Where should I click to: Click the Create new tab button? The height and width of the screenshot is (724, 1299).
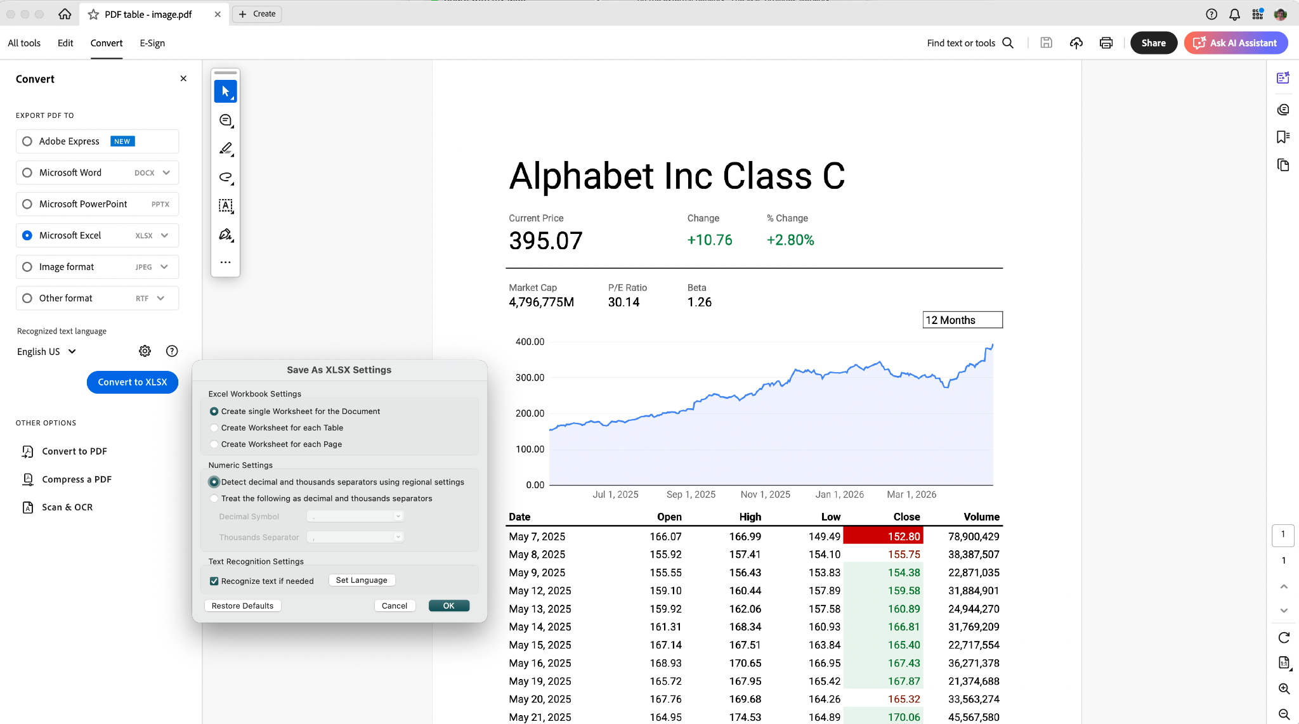pyautogui.click(x=257, y=14)
